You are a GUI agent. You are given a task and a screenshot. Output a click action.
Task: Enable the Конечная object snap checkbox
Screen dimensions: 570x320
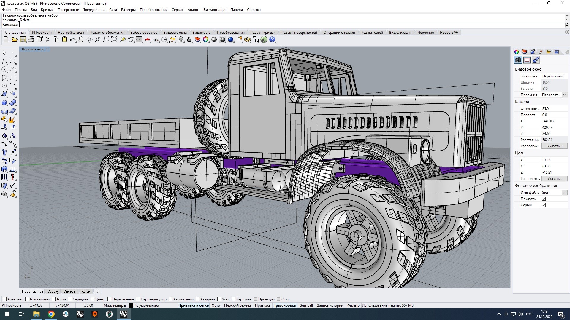[4, 299]
